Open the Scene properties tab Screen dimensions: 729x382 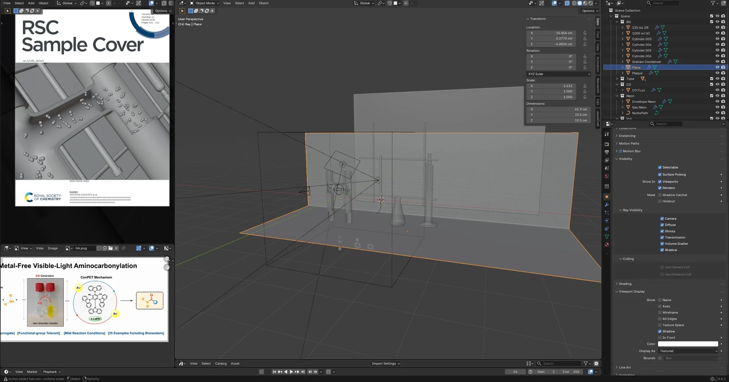[x=606, y=168]
